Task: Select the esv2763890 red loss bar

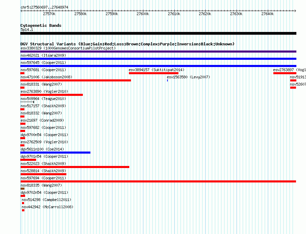Action: coord(52,95)
